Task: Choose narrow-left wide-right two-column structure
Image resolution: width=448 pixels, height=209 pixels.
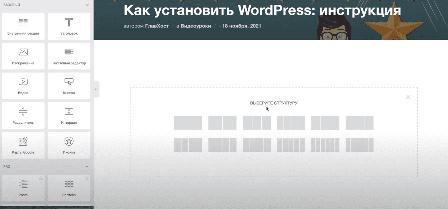Action: pyautogui.click(x=325, y=123)
